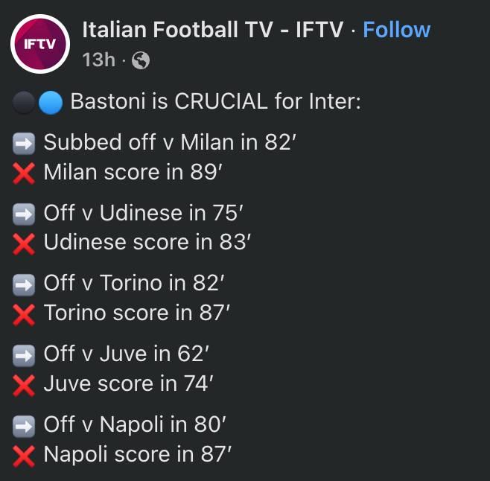Click the red X beside Udinese score
Image resolution: width=490 pixels, height=481 pixels.
[25, 243]
